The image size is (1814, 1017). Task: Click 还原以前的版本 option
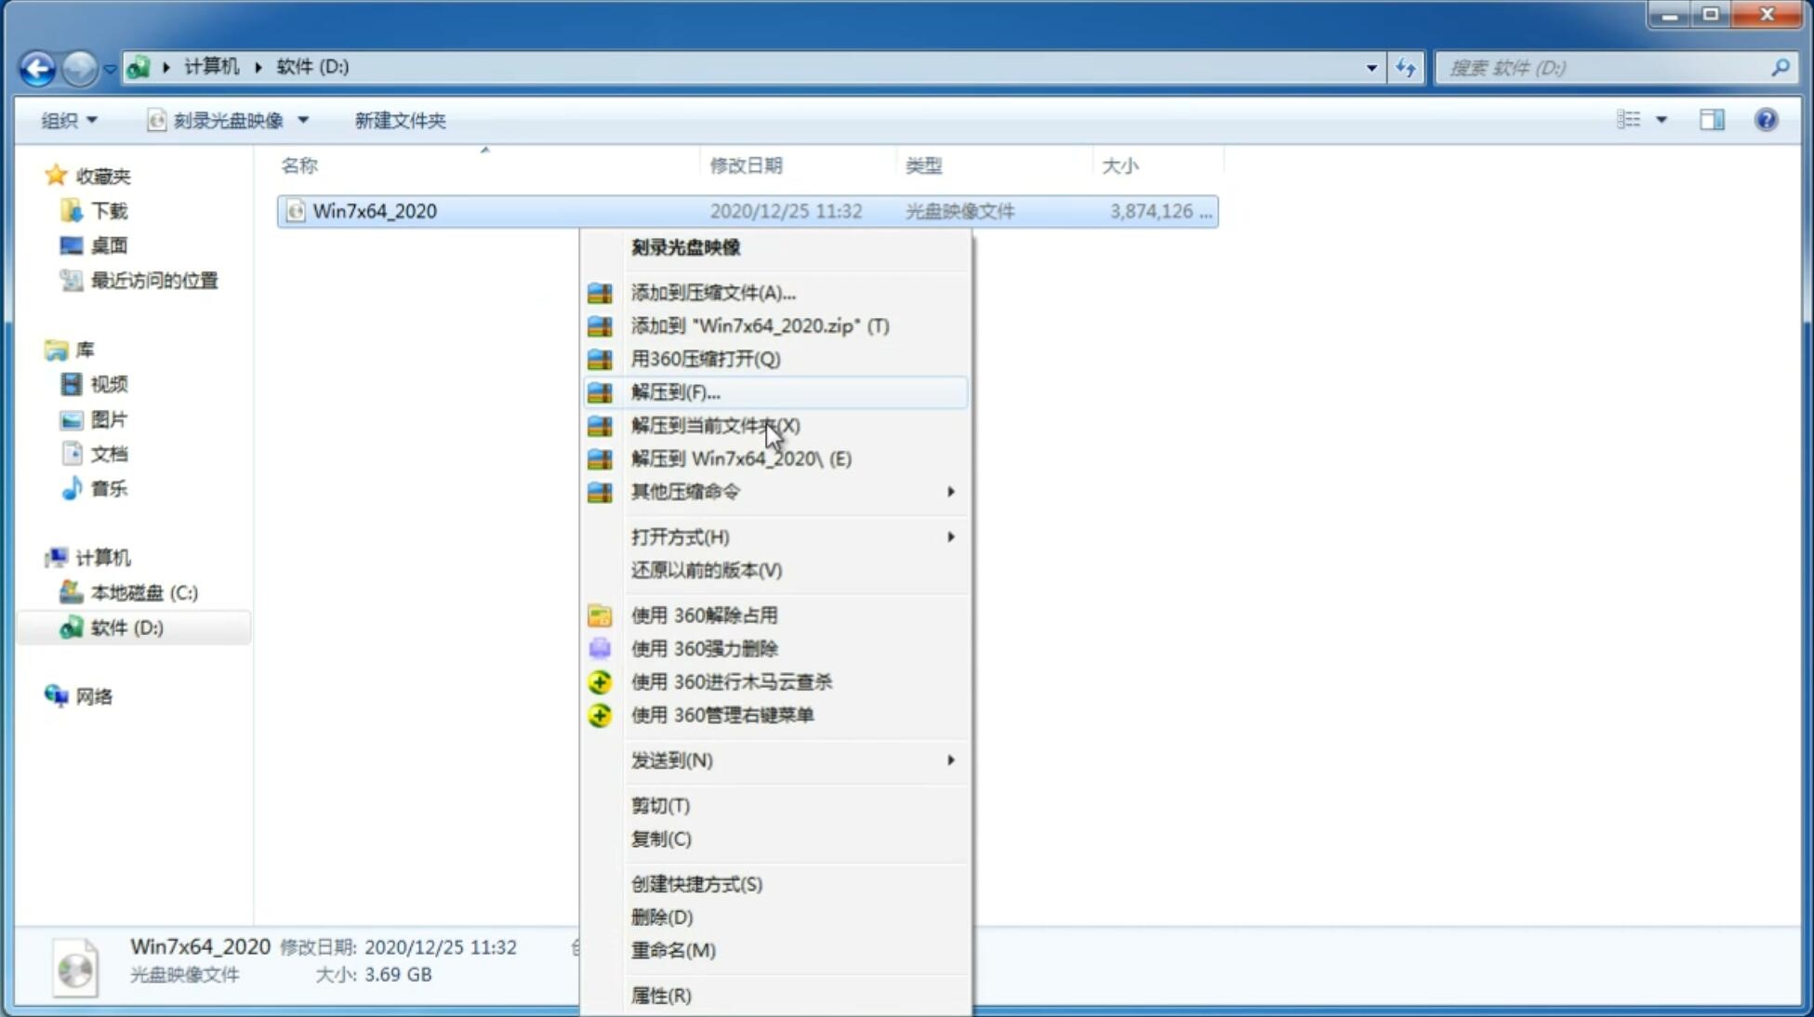707,570
